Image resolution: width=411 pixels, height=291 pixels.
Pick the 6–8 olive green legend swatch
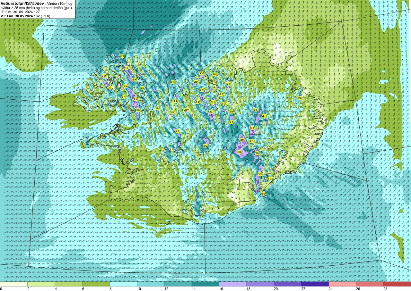pos(96,284)
